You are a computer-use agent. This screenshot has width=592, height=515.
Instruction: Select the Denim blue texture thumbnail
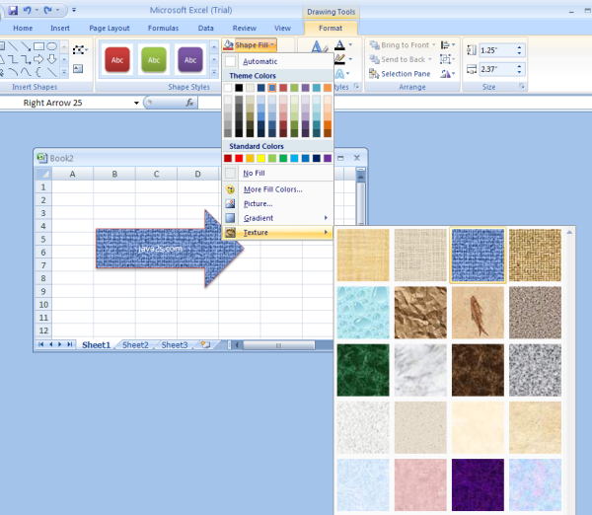tap(478, 256)
